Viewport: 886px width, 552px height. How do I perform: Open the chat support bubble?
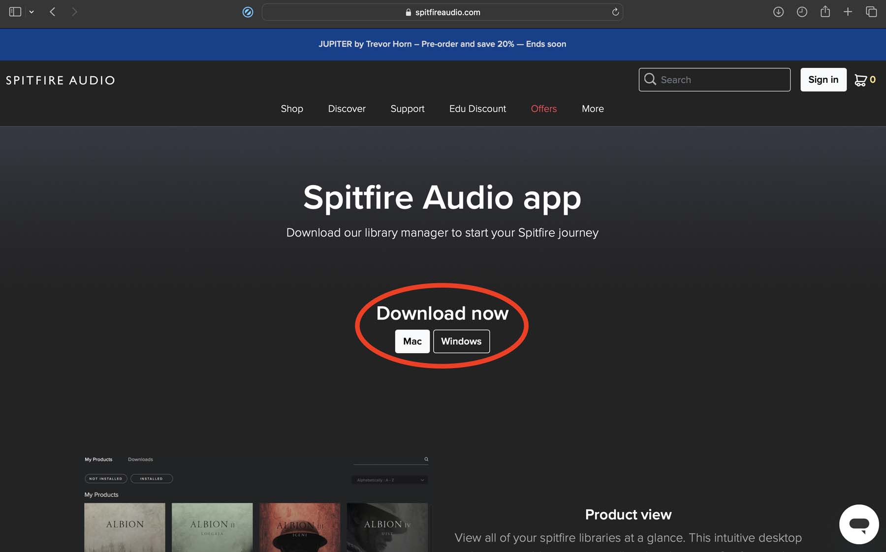click(x=859, y=524)
